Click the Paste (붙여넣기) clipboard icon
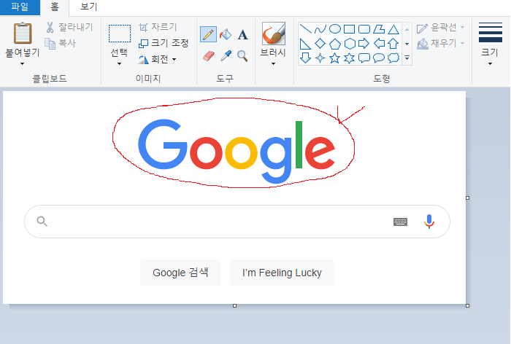 click(x=23, y=34)
